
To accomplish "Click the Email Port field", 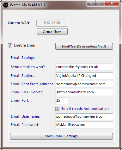I will 62,101.
